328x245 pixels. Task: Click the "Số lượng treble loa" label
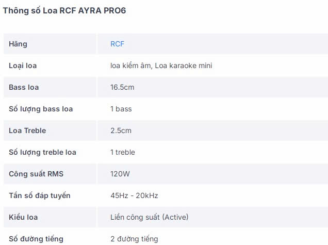point(42,152)
